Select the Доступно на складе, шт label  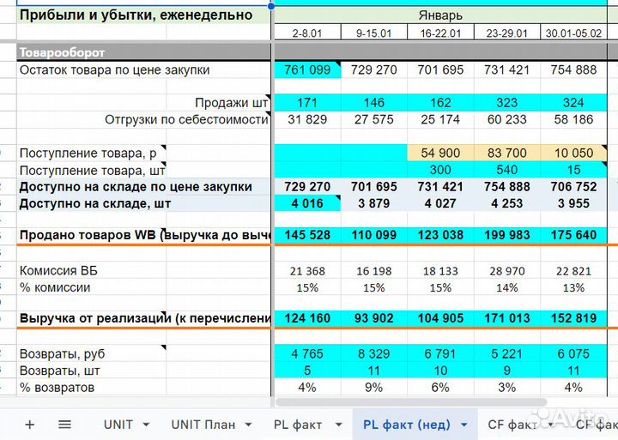coord(95,203)
